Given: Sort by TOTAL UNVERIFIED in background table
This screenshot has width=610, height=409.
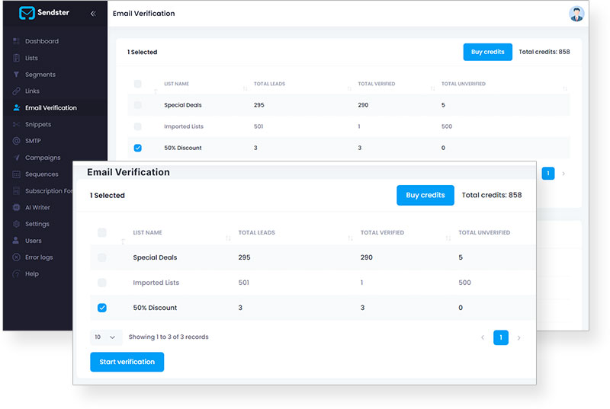Looking at the screenshot, I should pyautogui.click(x=464, y=84).
